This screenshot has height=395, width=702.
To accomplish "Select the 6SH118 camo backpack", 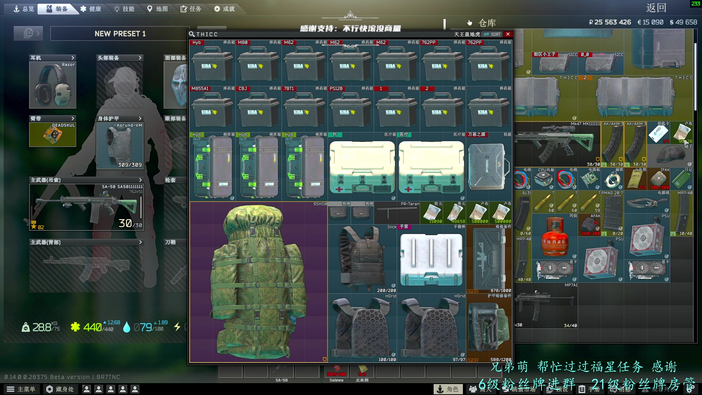I will 258,282.
